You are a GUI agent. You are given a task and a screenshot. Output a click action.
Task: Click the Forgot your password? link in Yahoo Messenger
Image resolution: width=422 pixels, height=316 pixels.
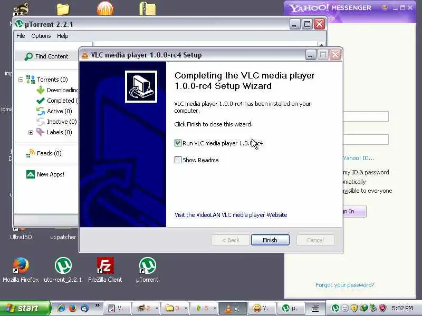[344, 285]
